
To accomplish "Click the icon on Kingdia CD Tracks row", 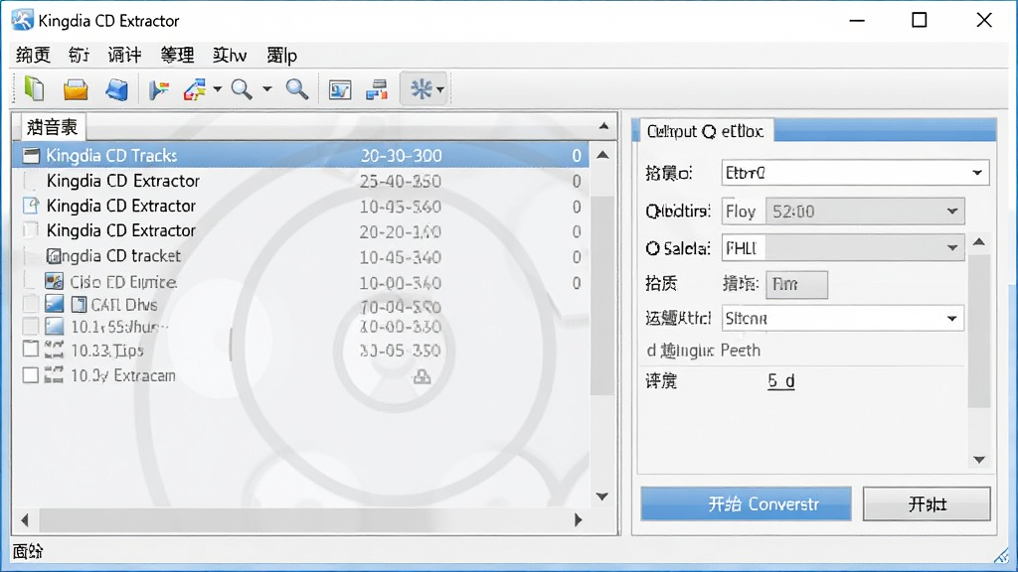I will click(31, 156).
